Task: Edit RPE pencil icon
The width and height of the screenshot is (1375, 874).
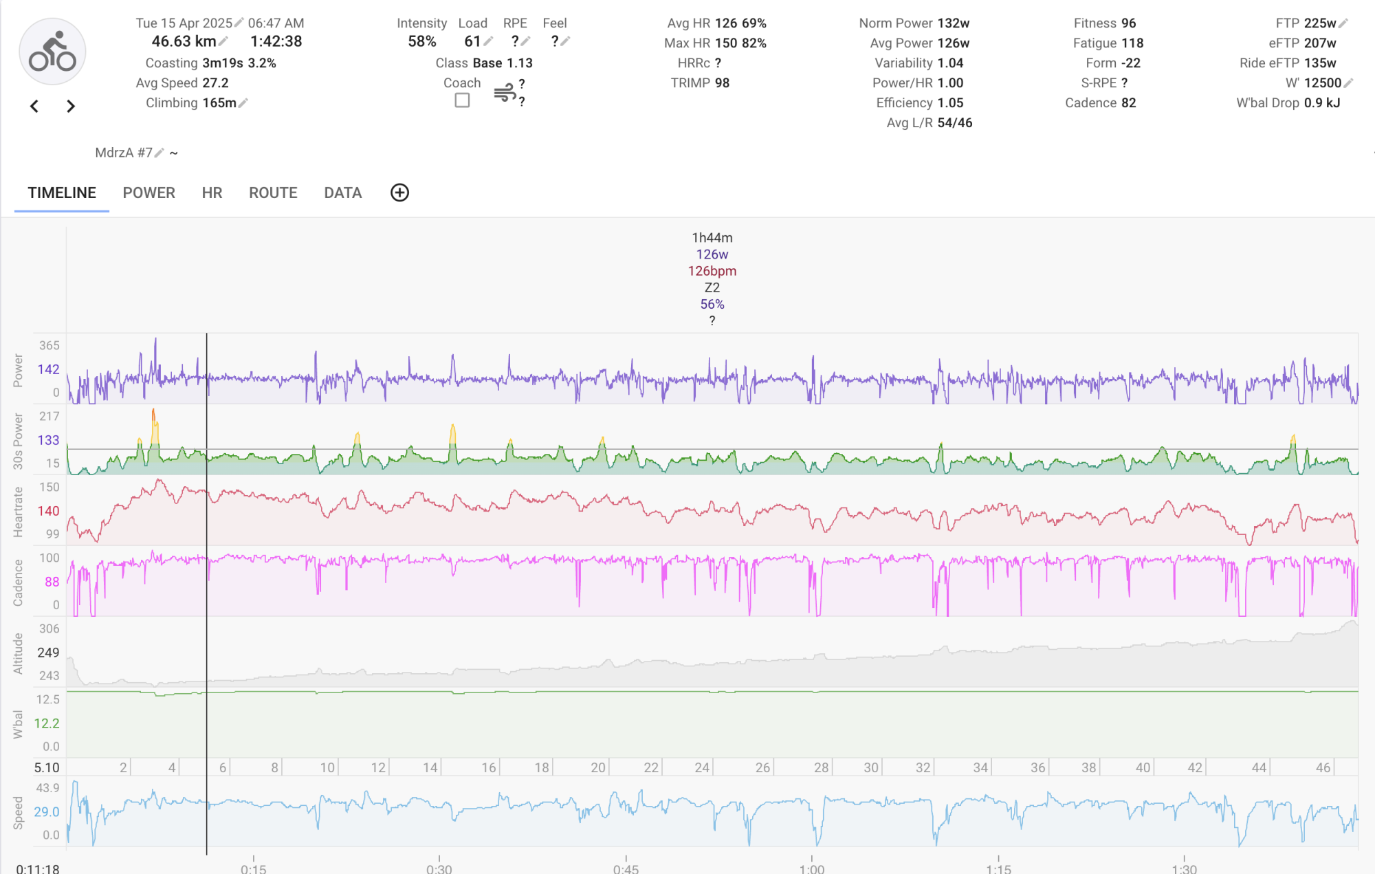Action: click(526, 42)
